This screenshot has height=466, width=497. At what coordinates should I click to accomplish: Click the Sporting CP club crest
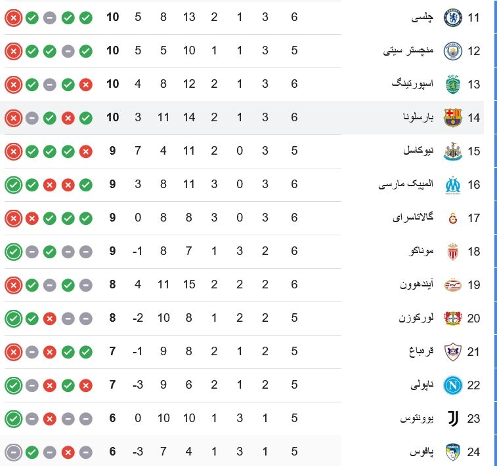coord(452,85)
